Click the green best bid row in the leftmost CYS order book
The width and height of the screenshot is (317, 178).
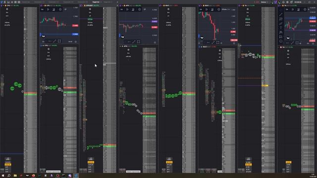30,94
